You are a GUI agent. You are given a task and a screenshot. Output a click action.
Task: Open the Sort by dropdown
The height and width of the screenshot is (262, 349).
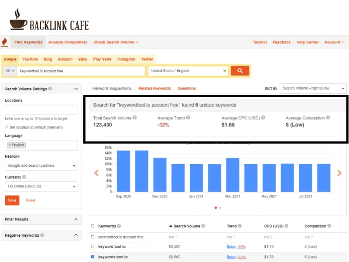pyautogui.click(x=313, y=88)
